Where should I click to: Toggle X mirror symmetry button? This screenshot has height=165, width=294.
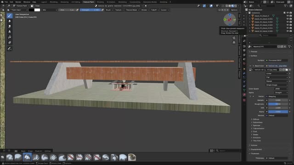[222, 10]
